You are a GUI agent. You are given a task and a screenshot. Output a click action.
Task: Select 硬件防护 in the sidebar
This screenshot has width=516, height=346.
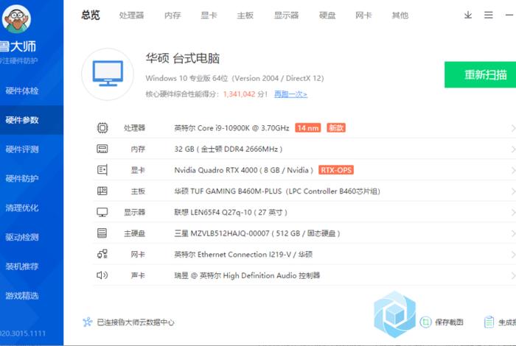coord(32,178)
